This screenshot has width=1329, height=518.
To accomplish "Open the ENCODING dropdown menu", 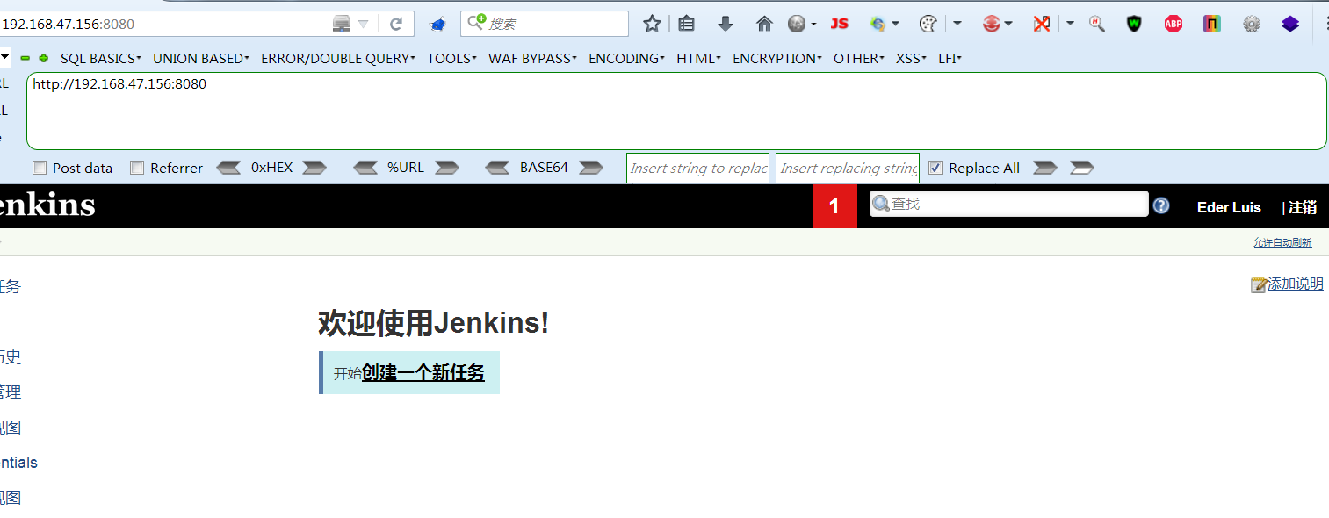I will (627, 59).
